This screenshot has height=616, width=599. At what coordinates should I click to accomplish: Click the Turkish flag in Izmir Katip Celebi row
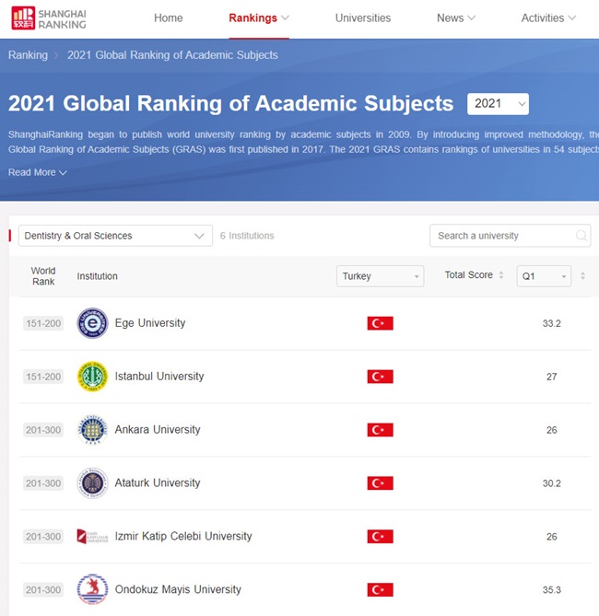[380, 536]
